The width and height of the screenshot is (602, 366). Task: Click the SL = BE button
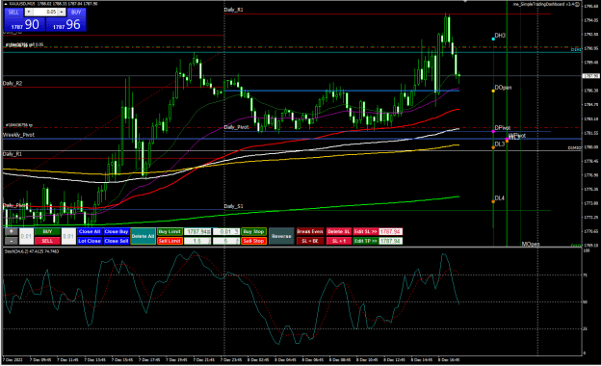click(310, 241)
